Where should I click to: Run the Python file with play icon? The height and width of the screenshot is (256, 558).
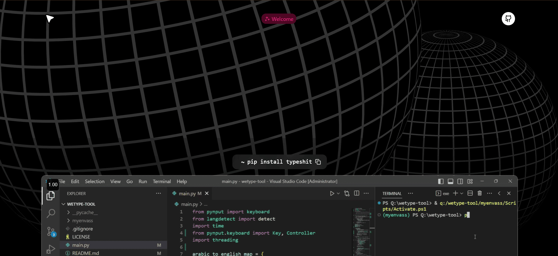pos(332,193)
